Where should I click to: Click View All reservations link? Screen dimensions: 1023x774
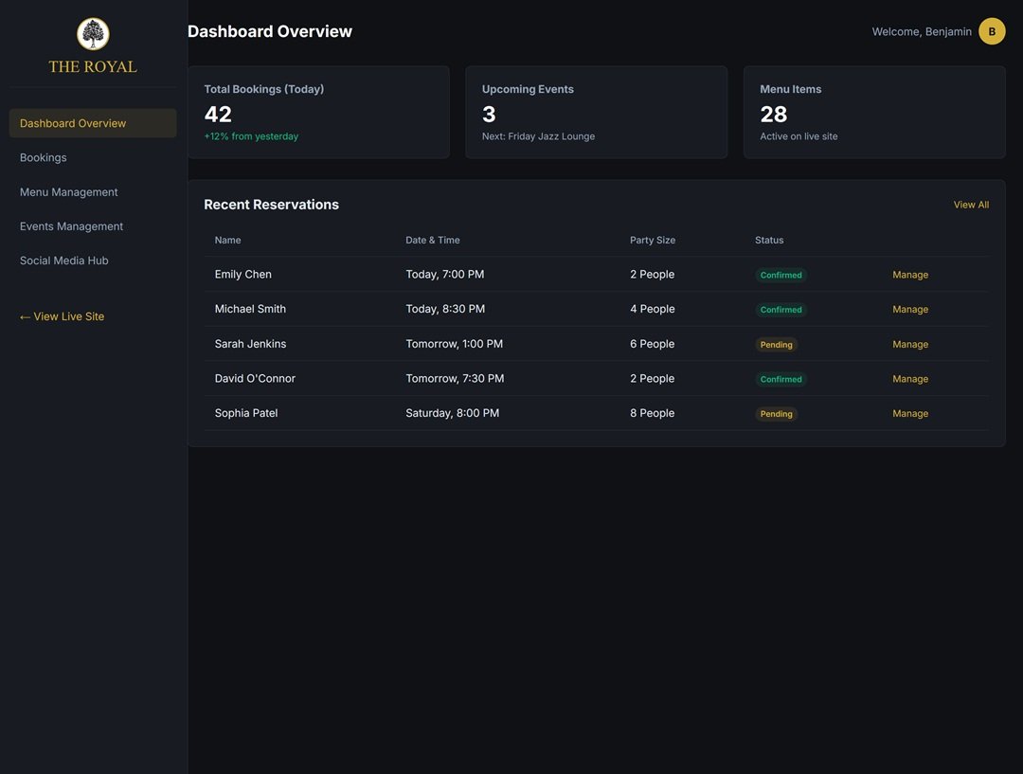tap(971, 205)
